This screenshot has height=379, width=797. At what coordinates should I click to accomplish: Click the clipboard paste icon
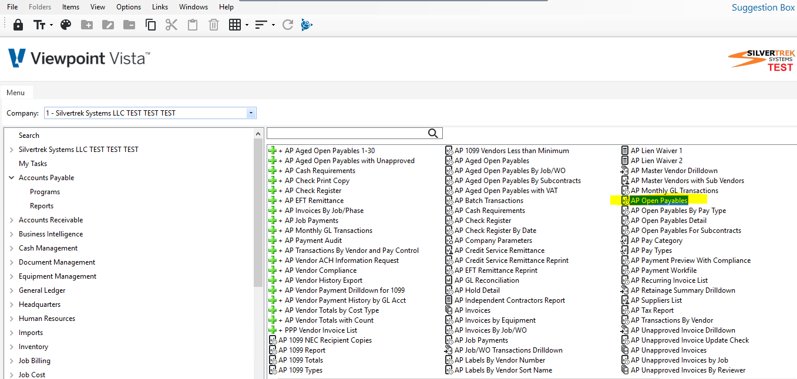point(193,25)
